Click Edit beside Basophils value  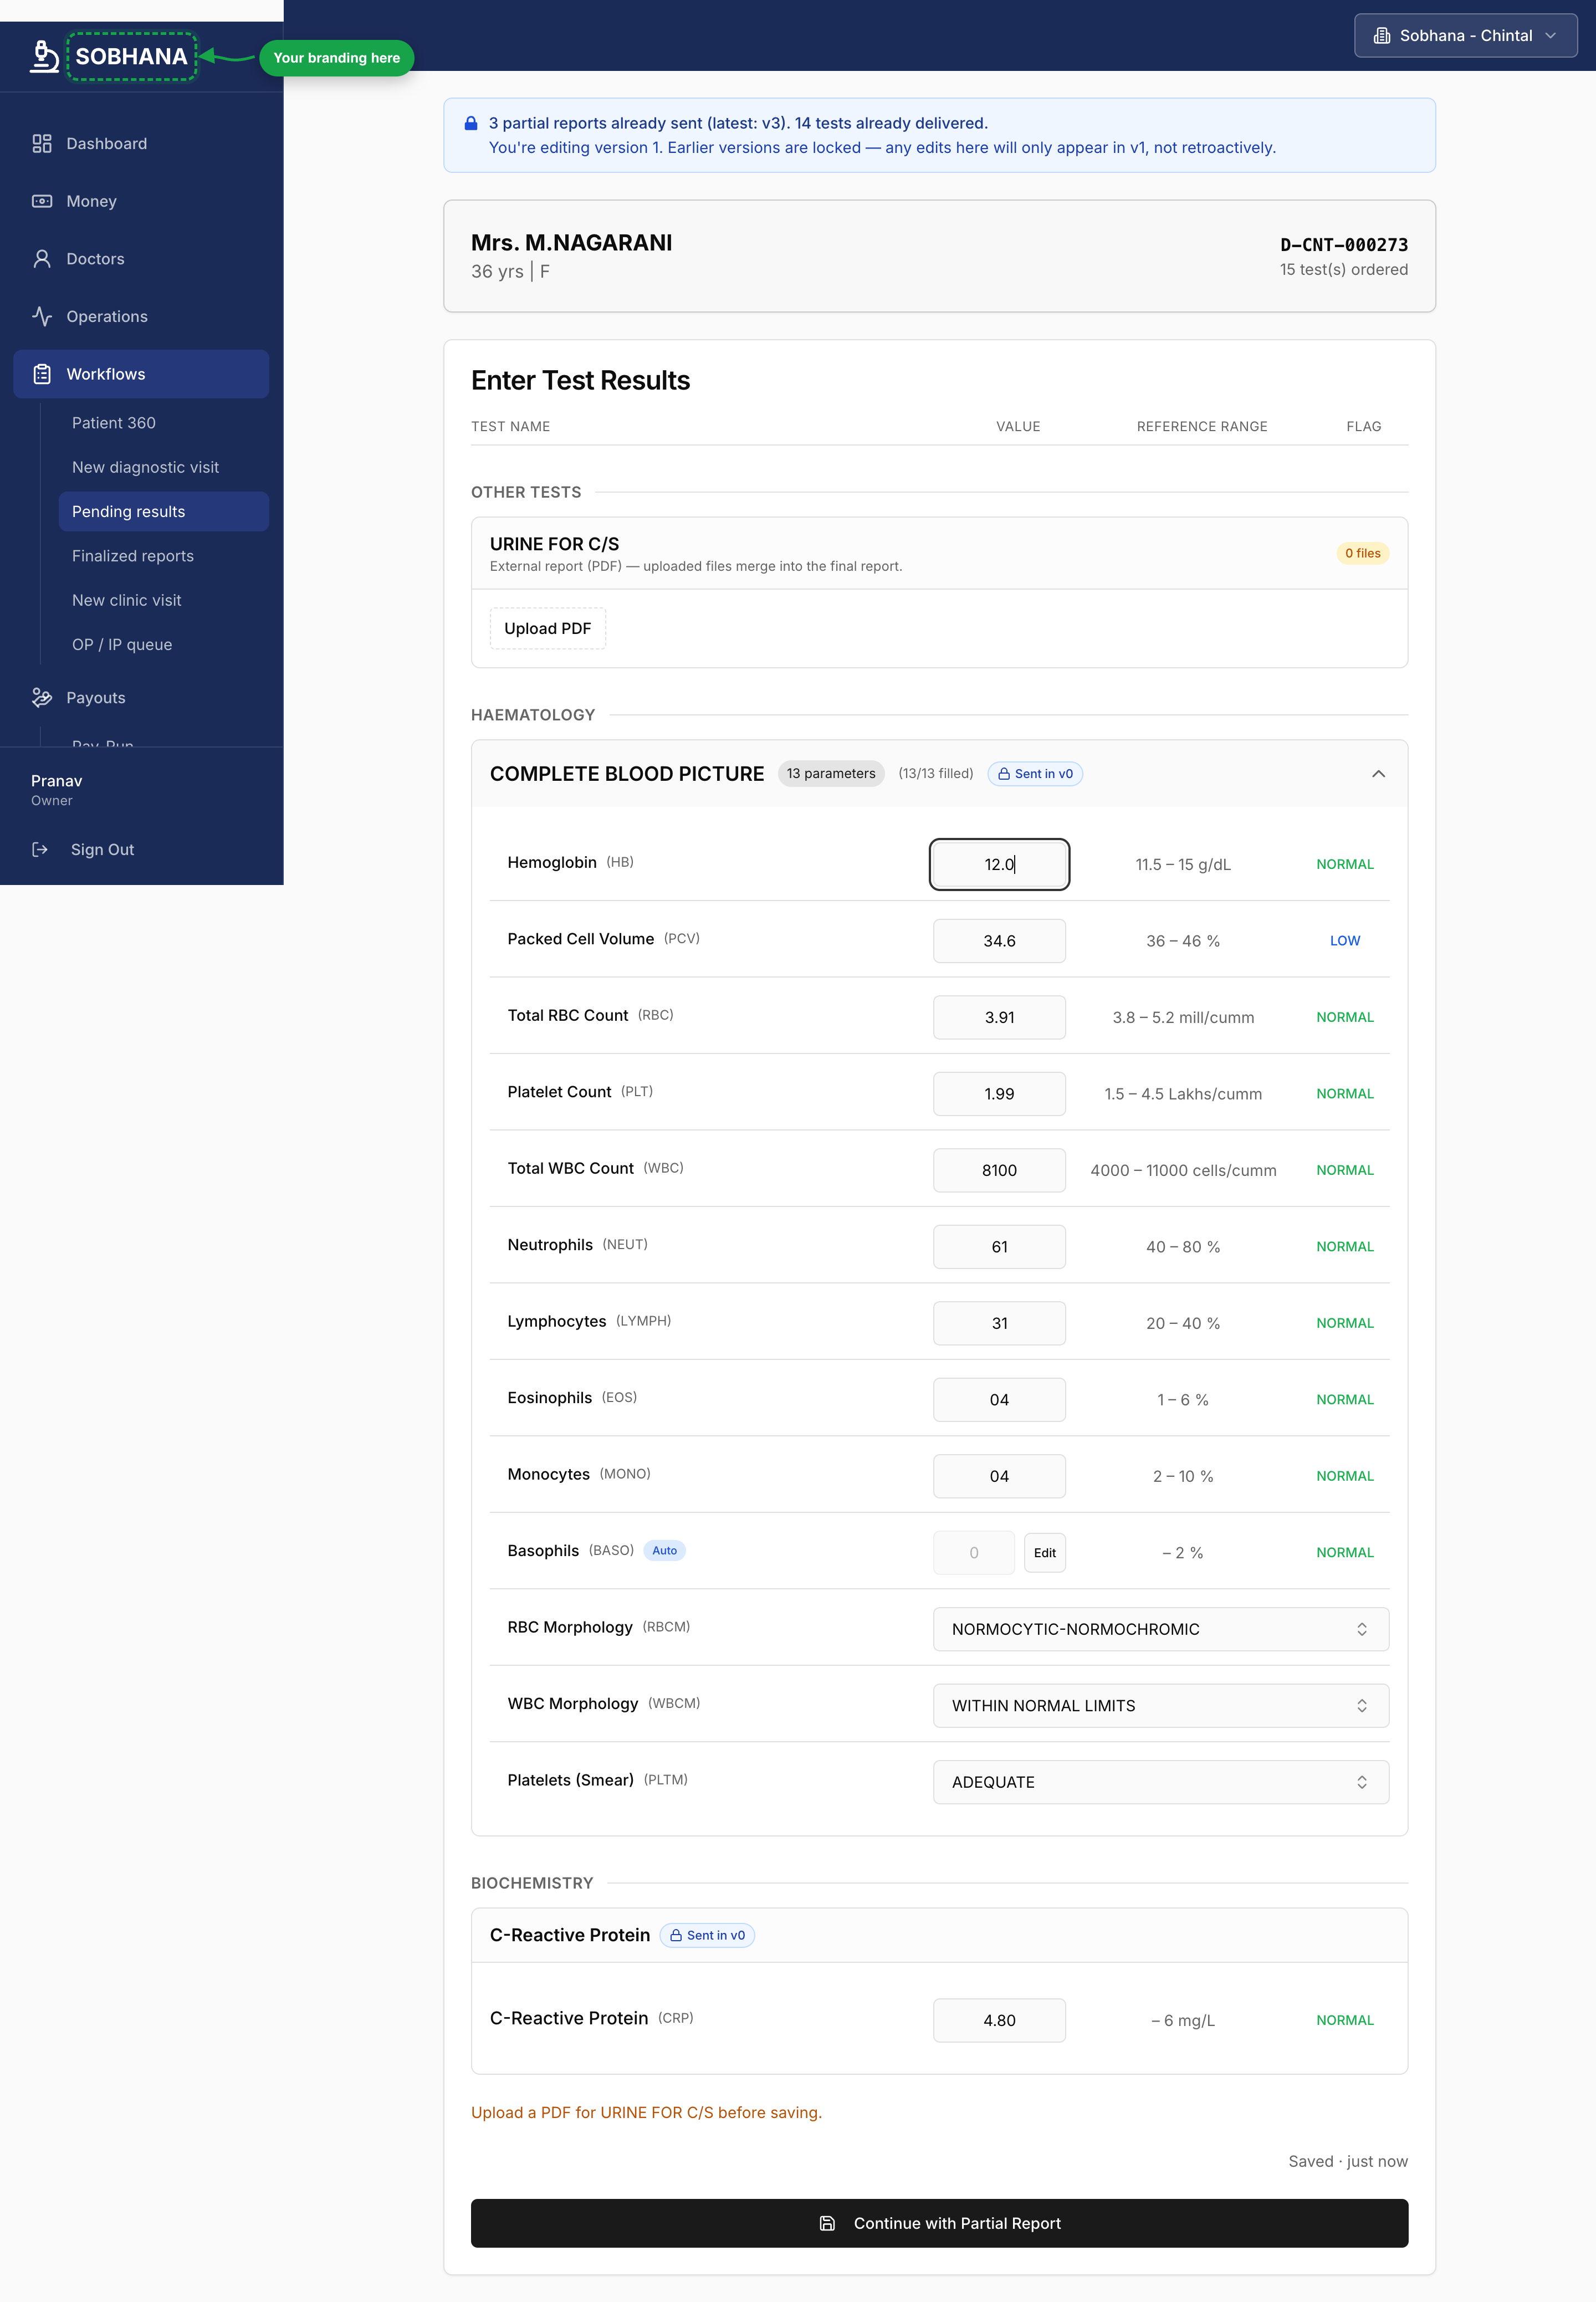tap(1044, 1553)
